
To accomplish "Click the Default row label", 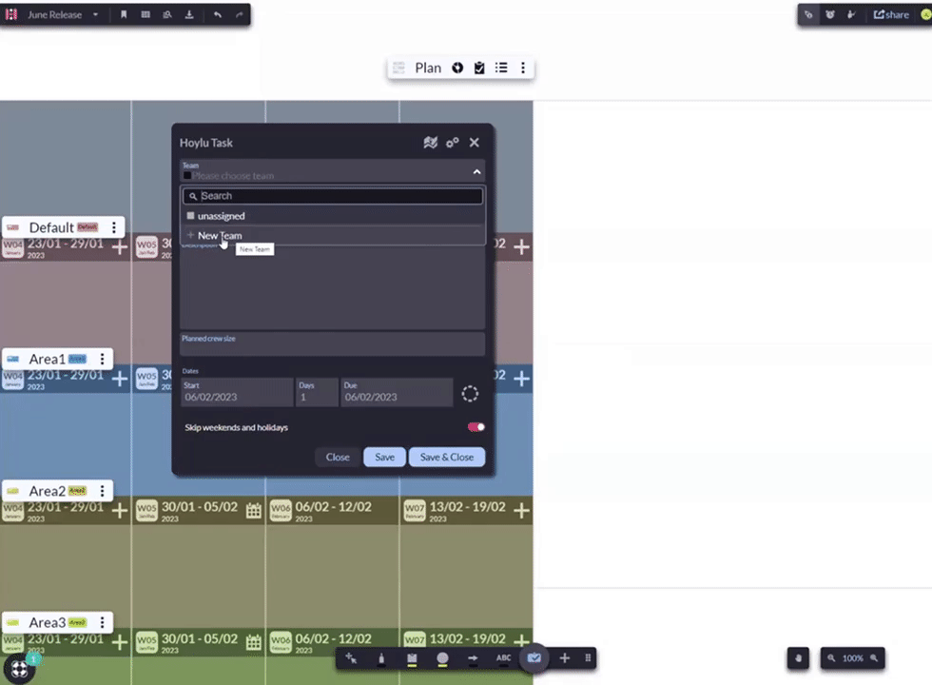I will [51, 227].
